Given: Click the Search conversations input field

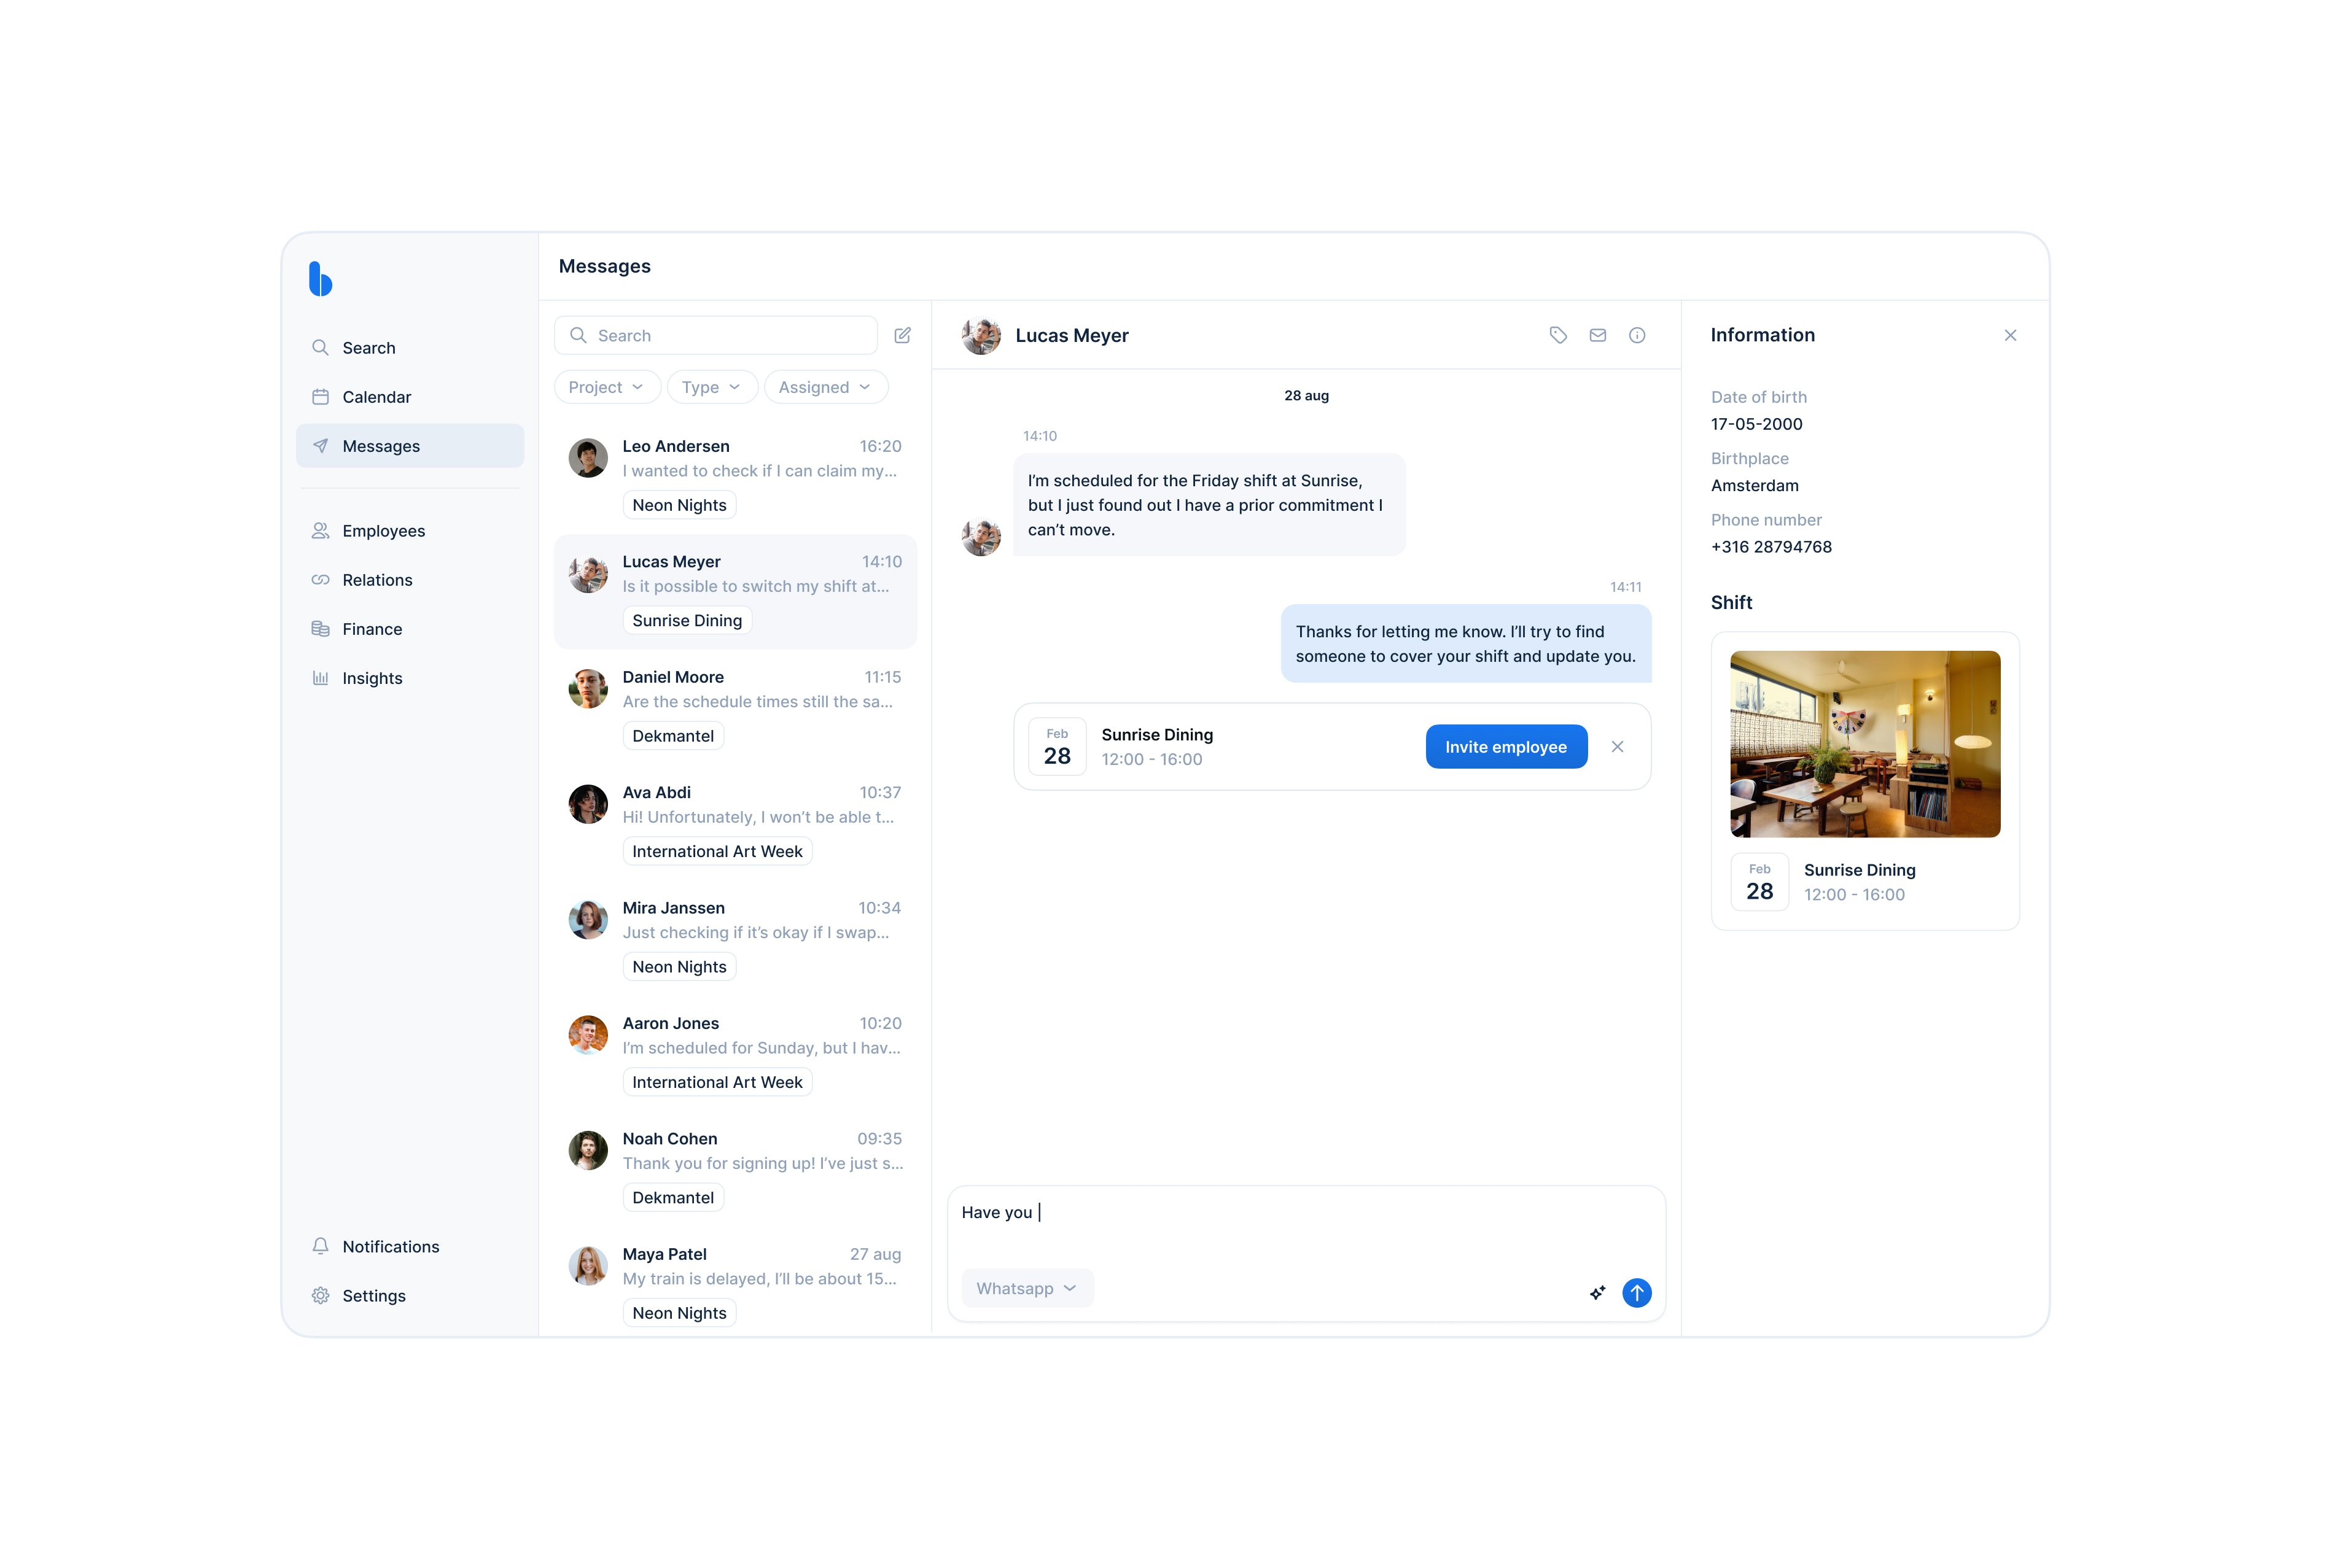Looking at the screenshot, I should (716, 336).
